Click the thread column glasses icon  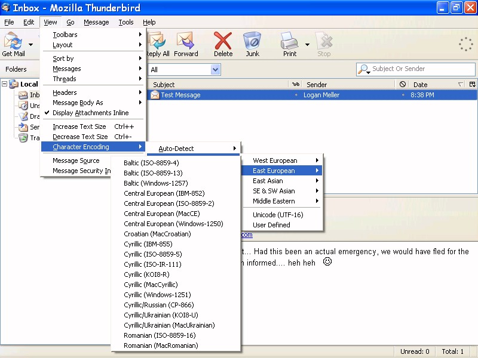pos(296,84)
